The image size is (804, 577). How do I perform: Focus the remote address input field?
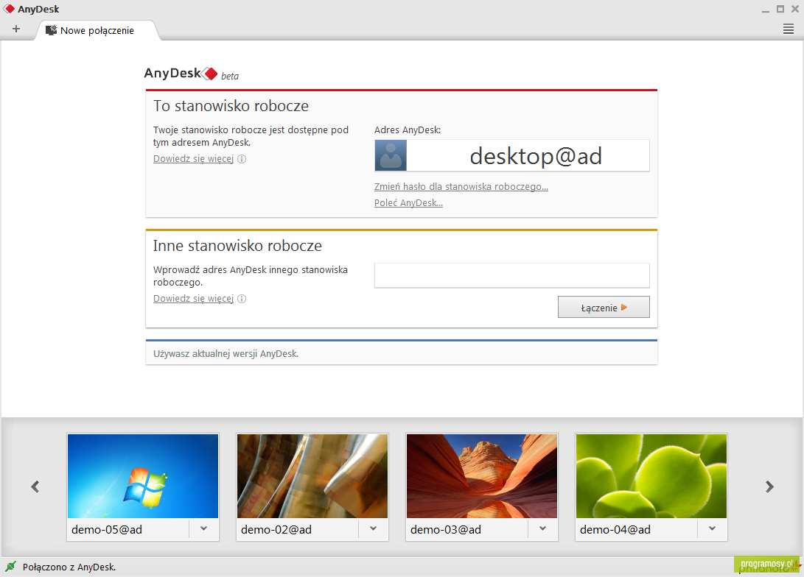pyautogui.click(x=511, y=275)
